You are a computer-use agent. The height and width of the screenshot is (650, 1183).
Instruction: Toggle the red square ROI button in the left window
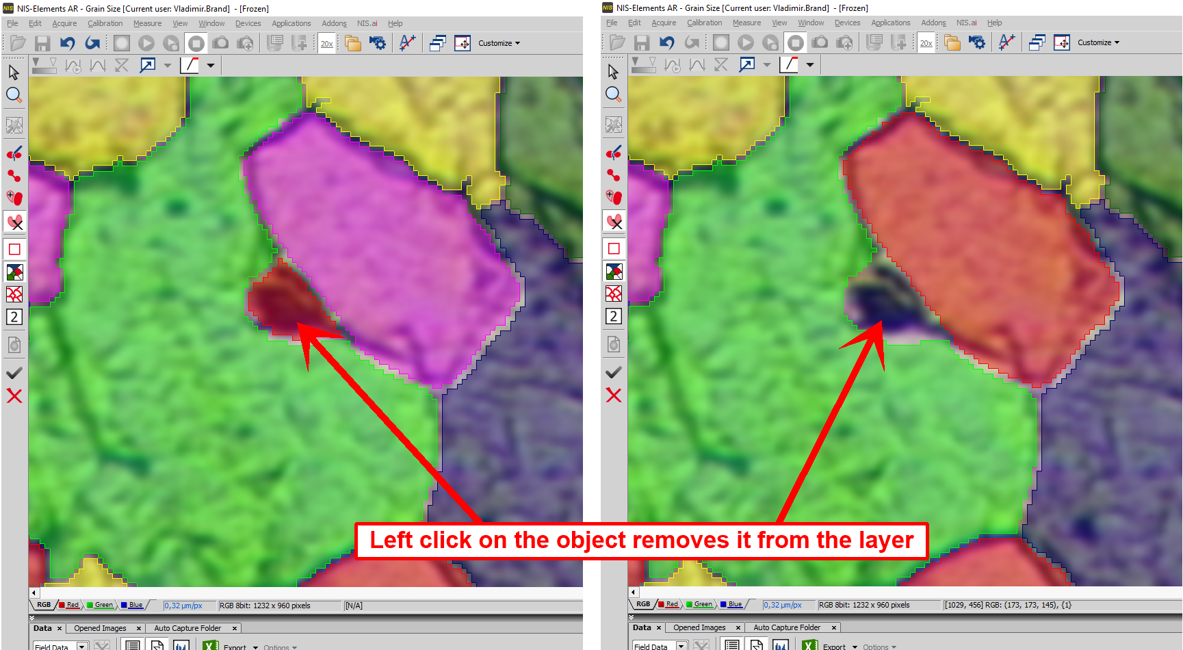14,249
